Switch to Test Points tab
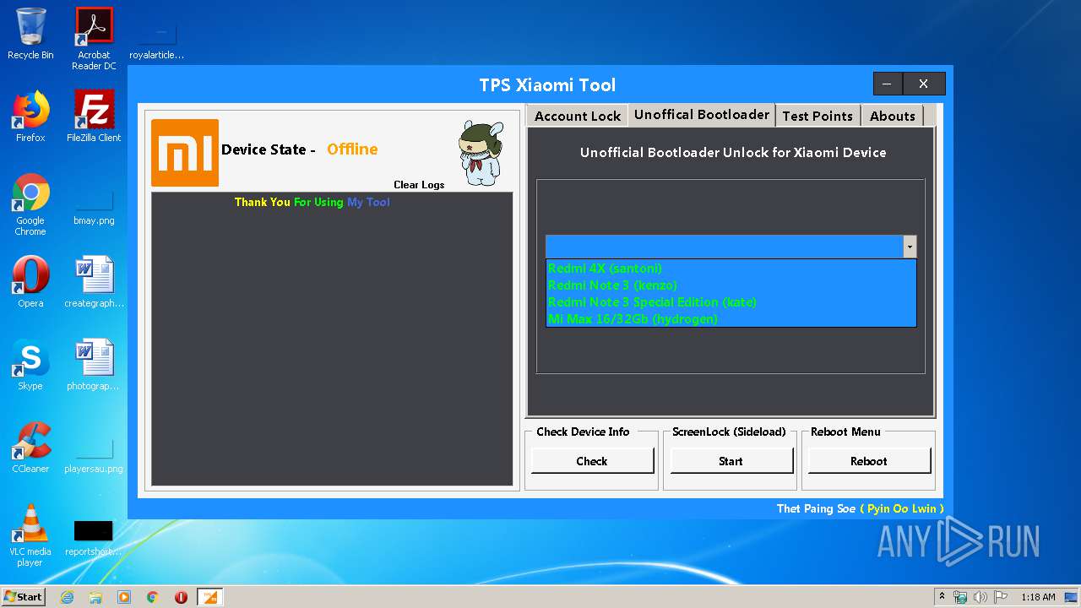The width and height of the screenshot is (1081, 608). point(818,117)
